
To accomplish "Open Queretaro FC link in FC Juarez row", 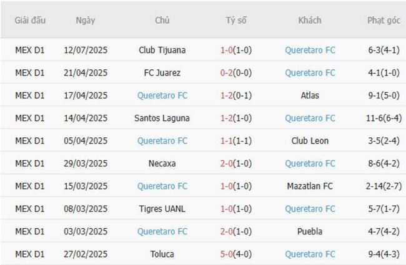I will (310, 73).
